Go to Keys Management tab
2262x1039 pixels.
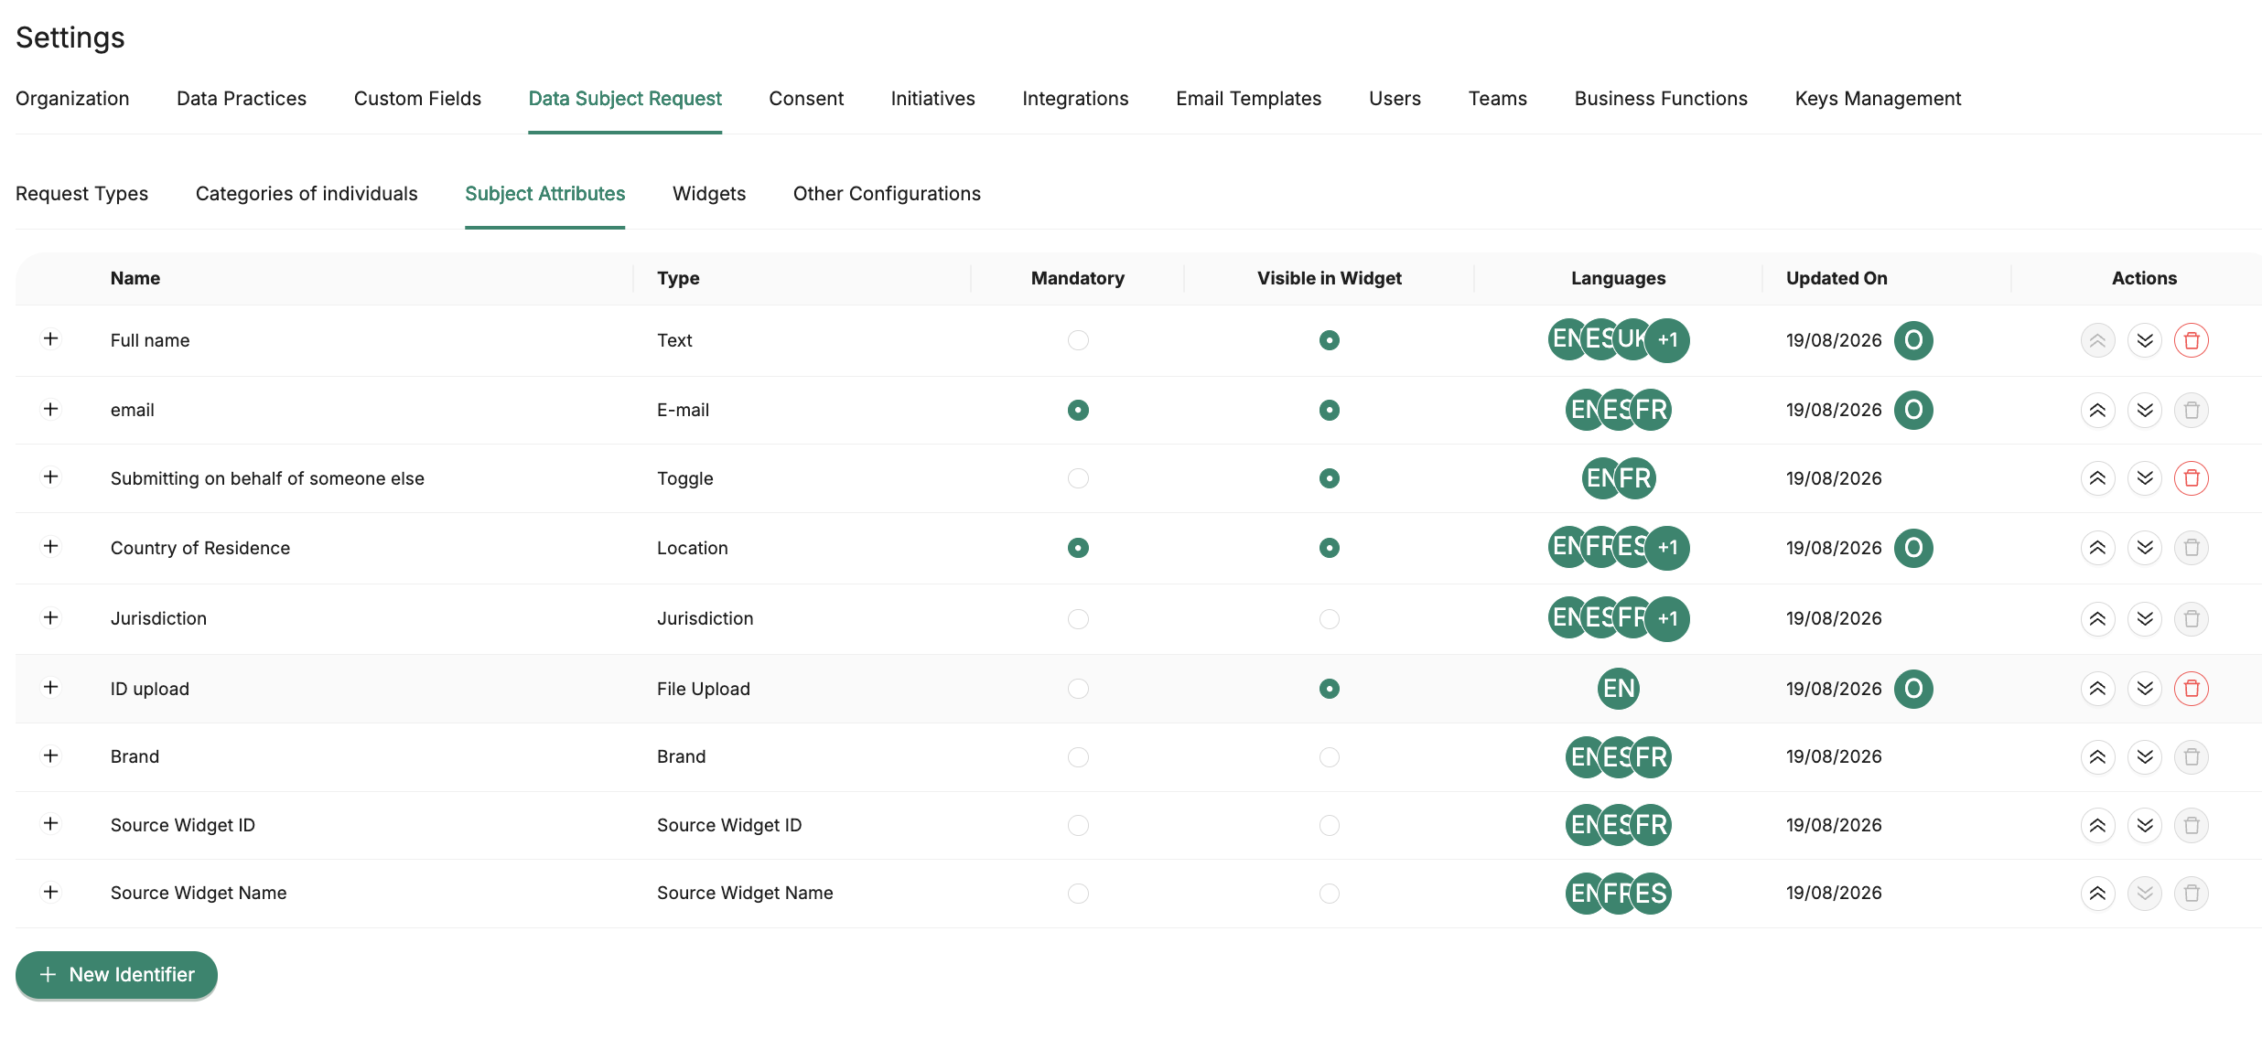click(1878, 99)
